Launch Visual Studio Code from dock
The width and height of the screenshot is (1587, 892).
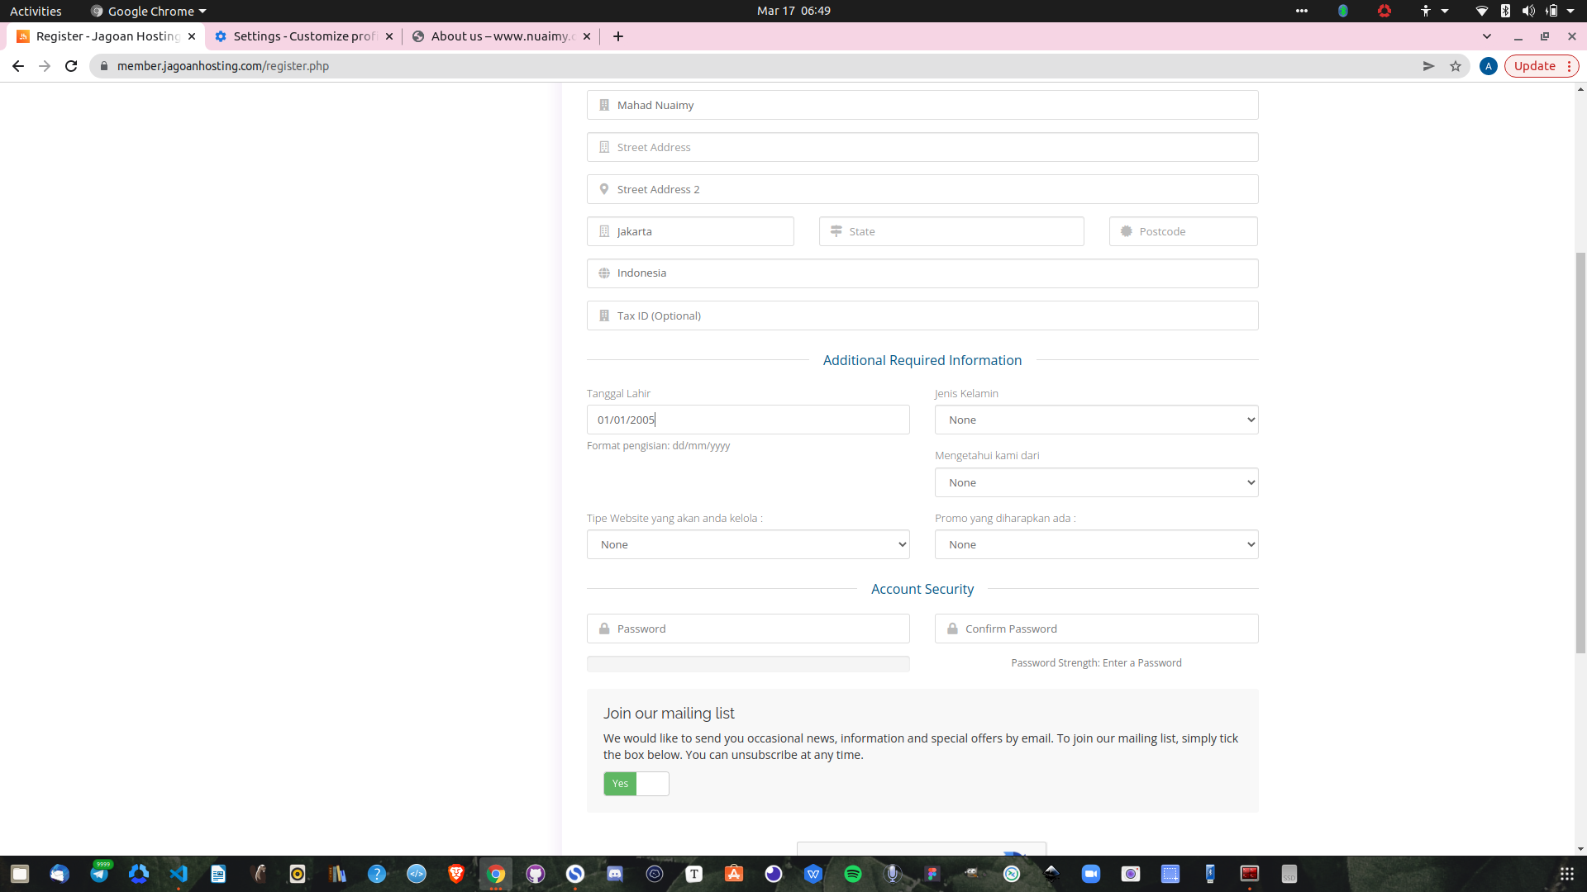179,874
